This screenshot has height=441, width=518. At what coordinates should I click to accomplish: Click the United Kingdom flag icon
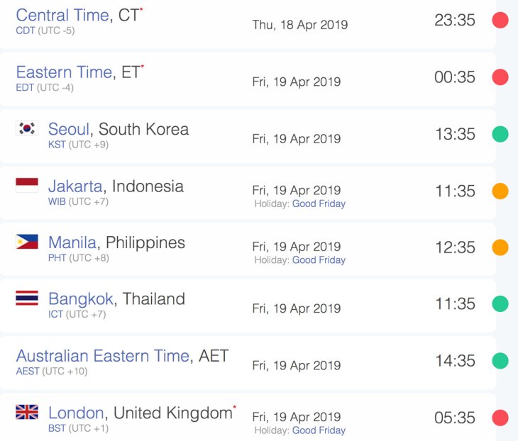(x=27, y=412)
